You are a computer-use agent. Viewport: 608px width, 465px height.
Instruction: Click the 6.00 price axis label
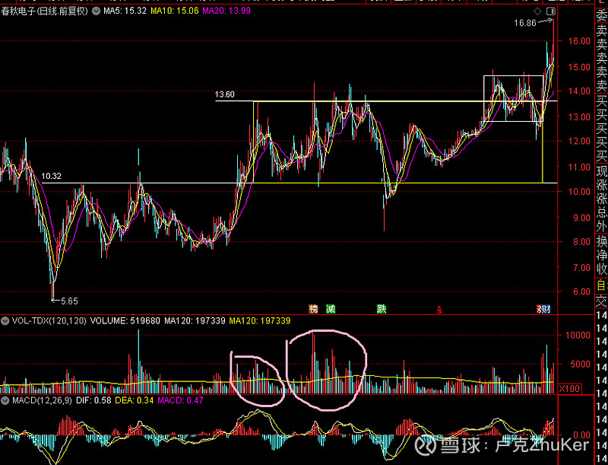581,292
